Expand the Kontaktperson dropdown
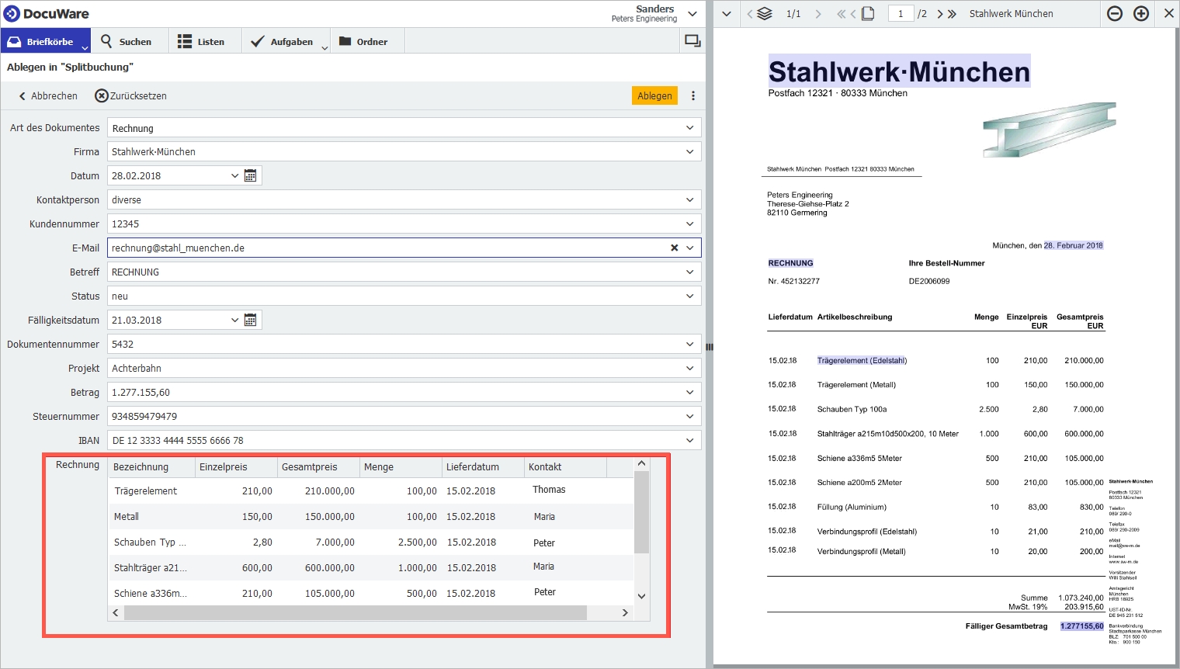This screenshot has height=669, width=1180. tap(690, 200)
